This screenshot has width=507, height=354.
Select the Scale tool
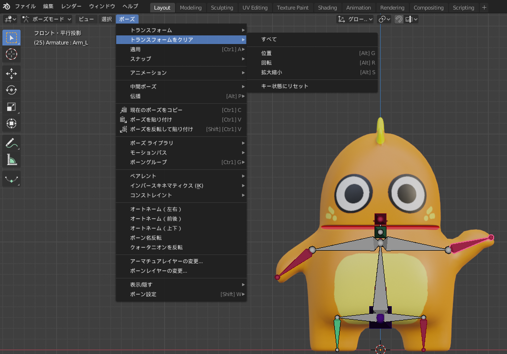(11, 107)
